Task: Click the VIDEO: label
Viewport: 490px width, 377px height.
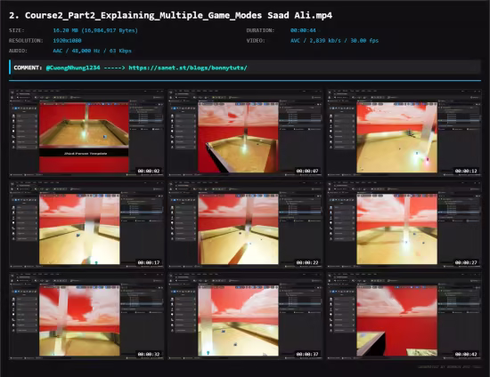Action: [x=256, y=41]
